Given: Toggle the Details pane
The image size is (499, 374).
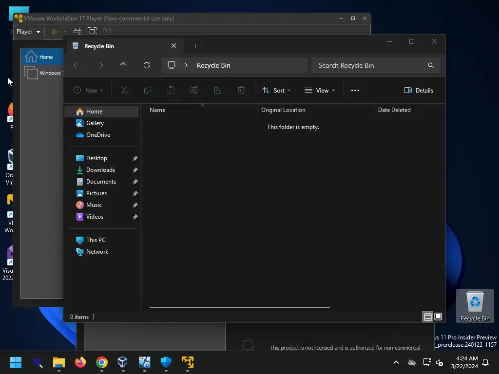Looking at the screenshot, I should (418, 90).
